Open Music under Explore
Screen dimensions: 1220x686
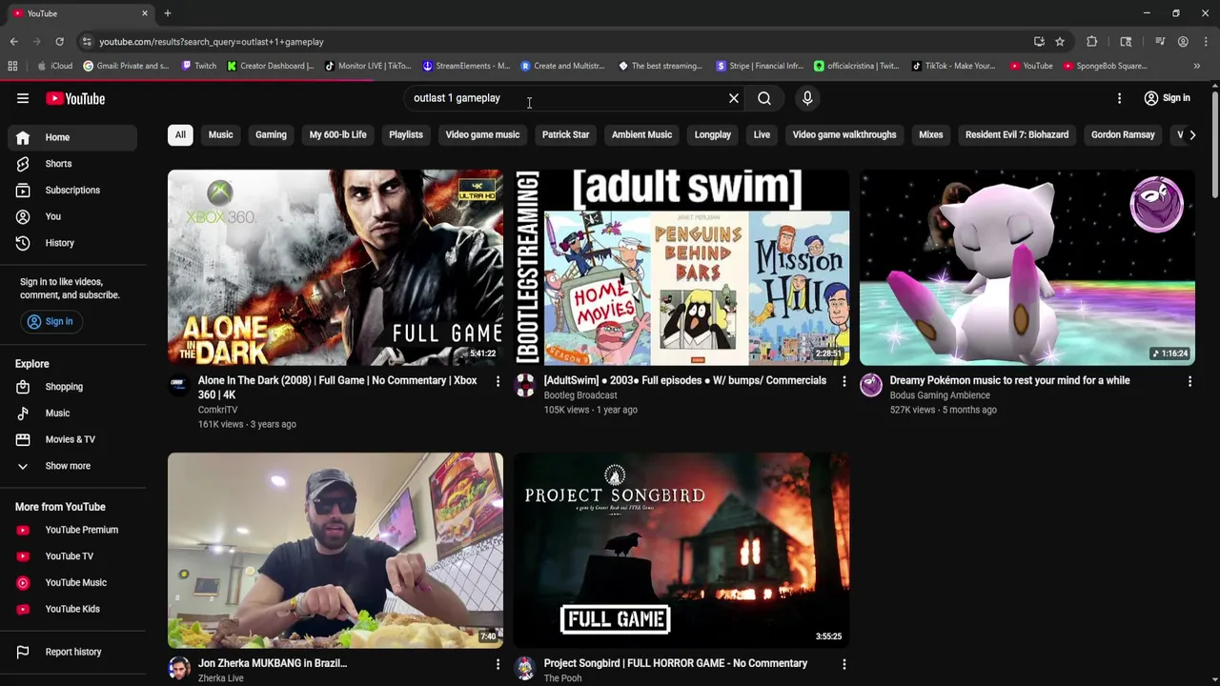click(x=72, y=413)
